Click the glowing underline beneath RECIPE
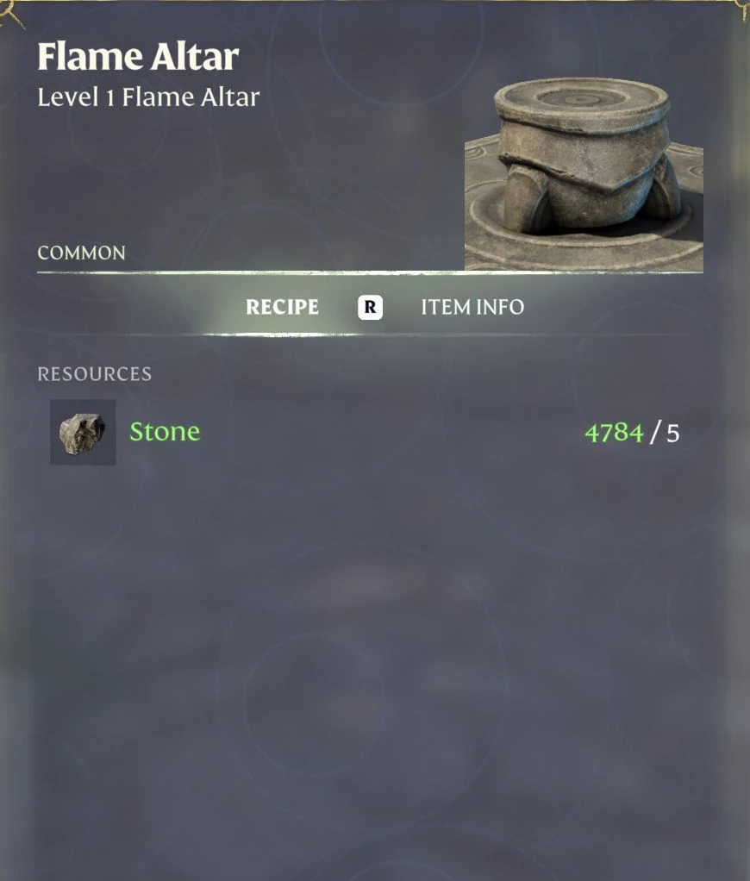This screenshot has height=881, width=750. [282, 334]
